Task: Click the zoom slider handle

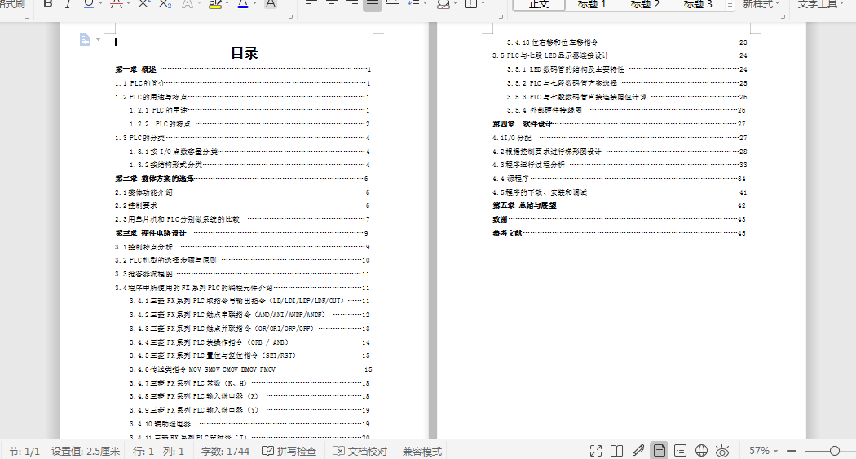Action: (x=834, y=451)
